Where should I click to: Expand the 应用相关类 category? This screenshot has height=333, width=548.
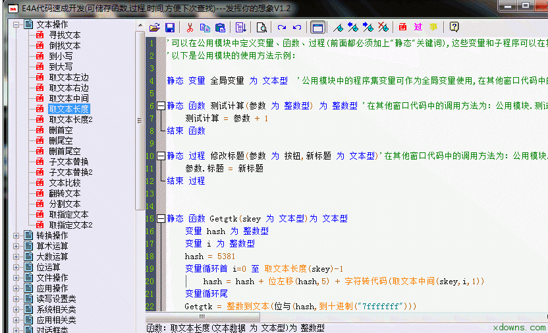16,320
